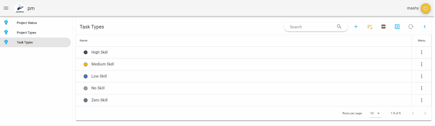Open the Zero Skill row actions menu
Viewport: 435px width, 126px height.
pyautogui.click(x=421, y=100)
